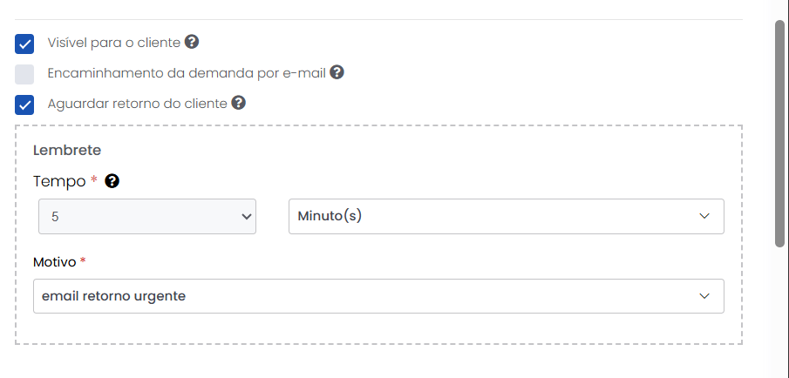
Task: Click the Tempo field label
Action: (59, 181)
